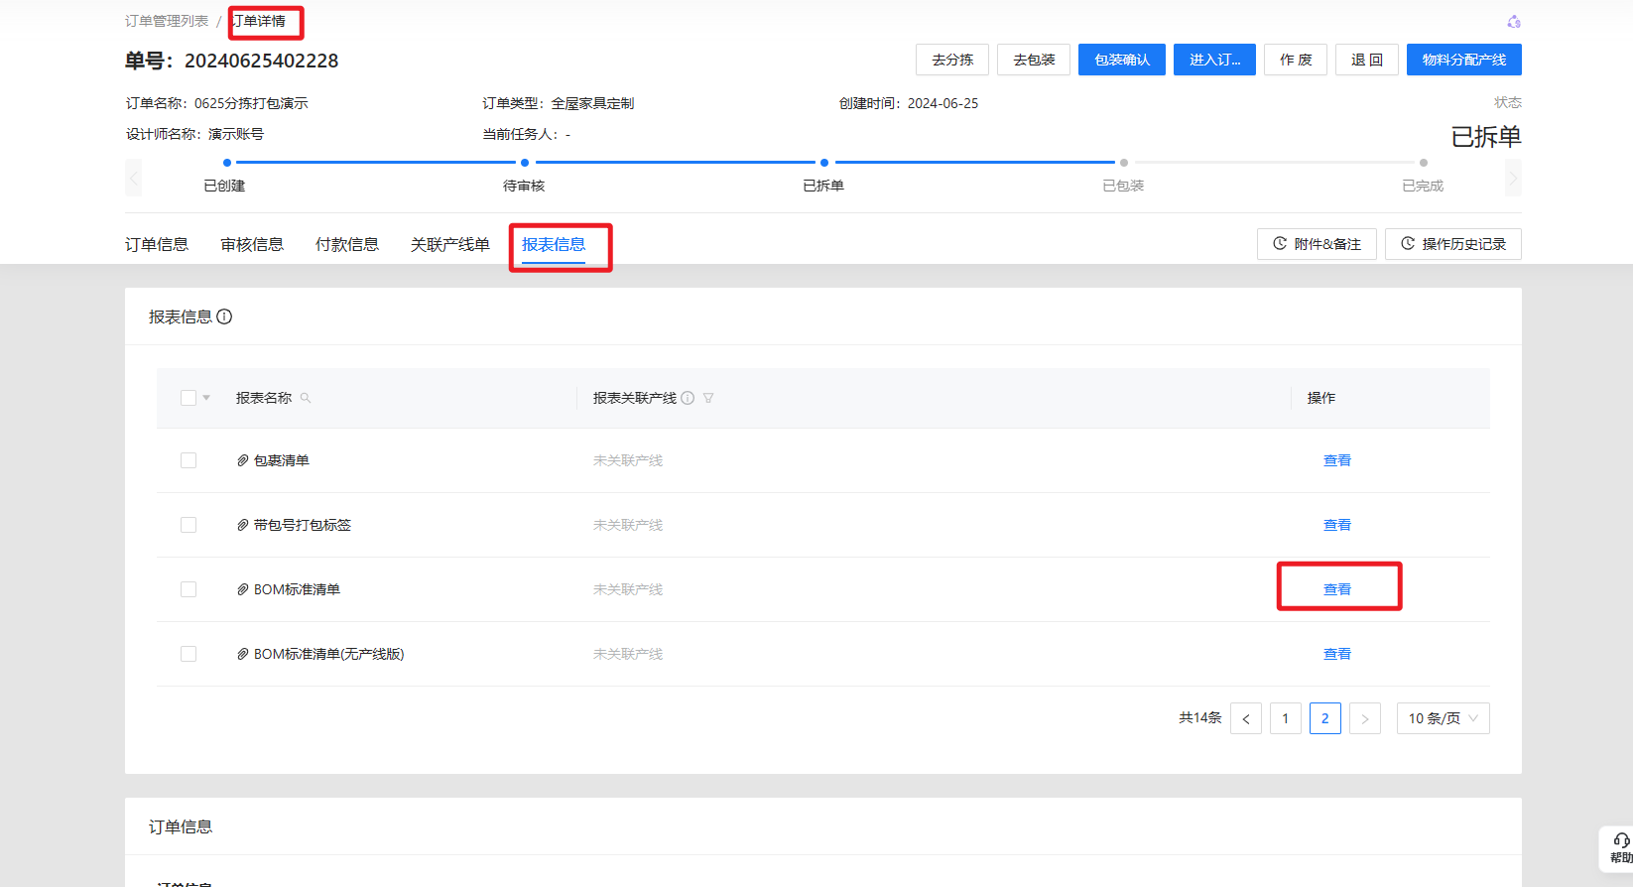
Task: Click the 物料分配产线 button
Action: click(1463, 60)
